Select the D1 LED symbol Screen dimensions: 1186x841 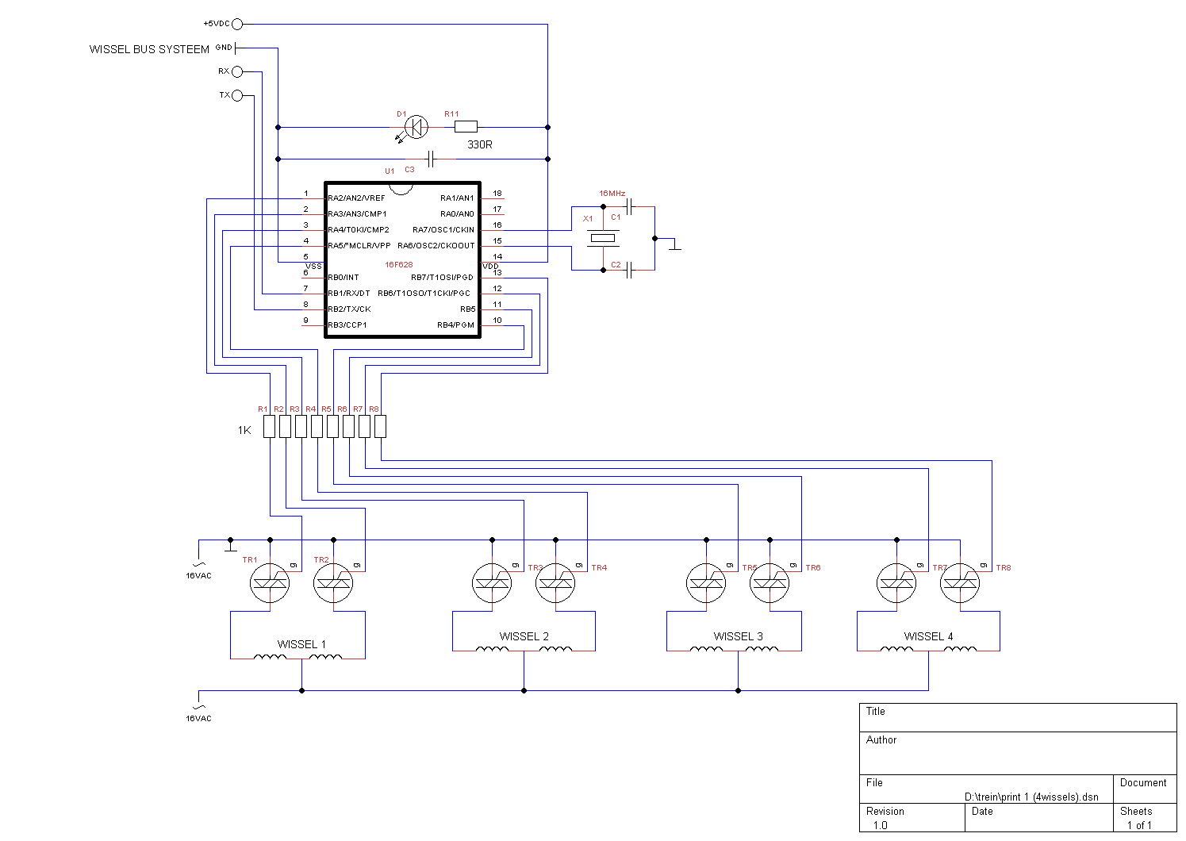(x=416, y=127)
